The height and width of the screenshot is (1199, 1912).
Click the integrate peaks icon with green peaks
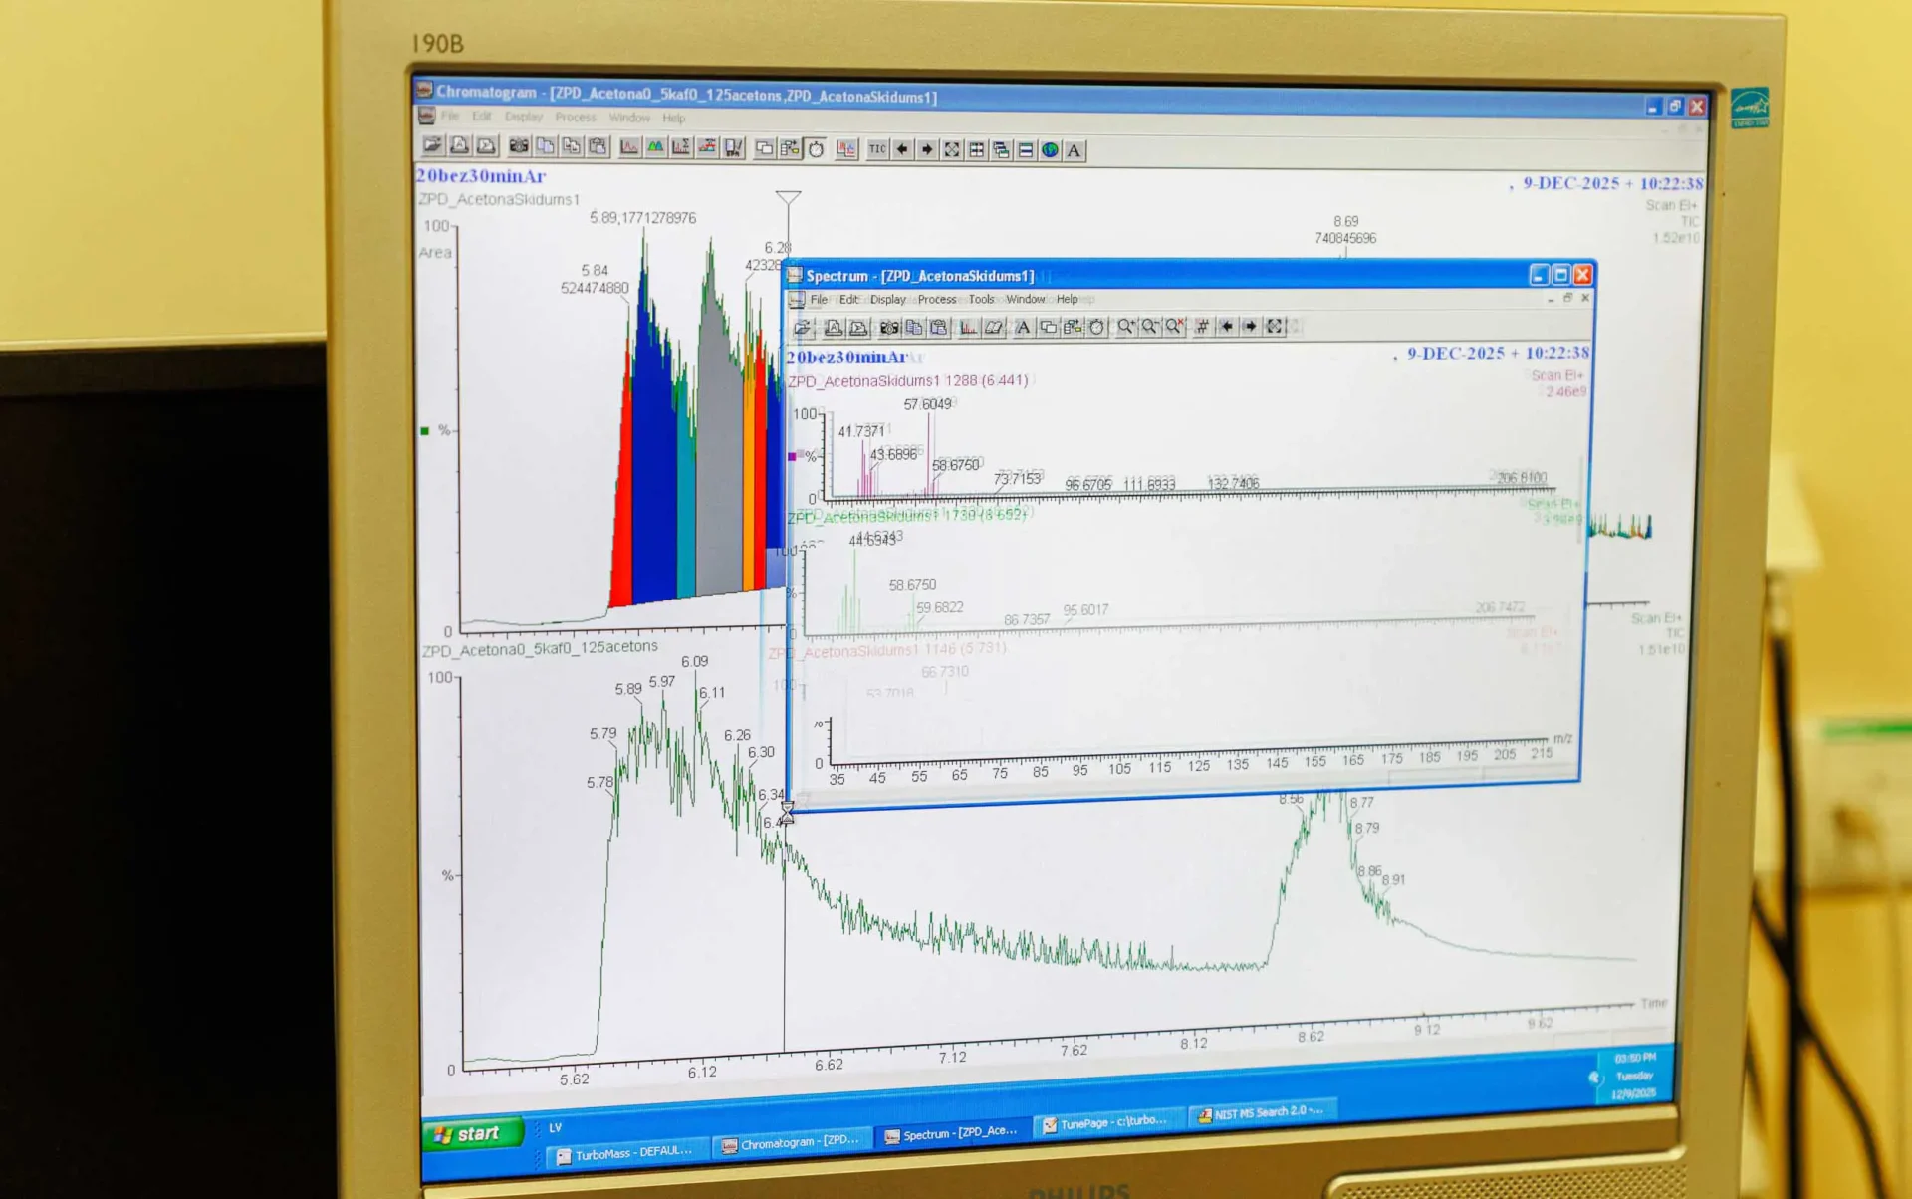click(655, 147)
